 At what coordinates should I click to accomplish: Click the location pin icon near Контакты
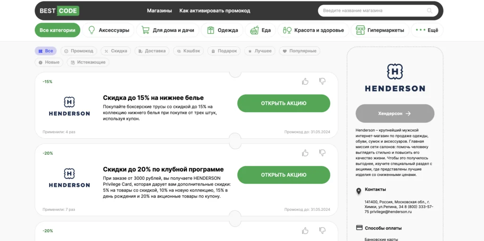point(359,191)
